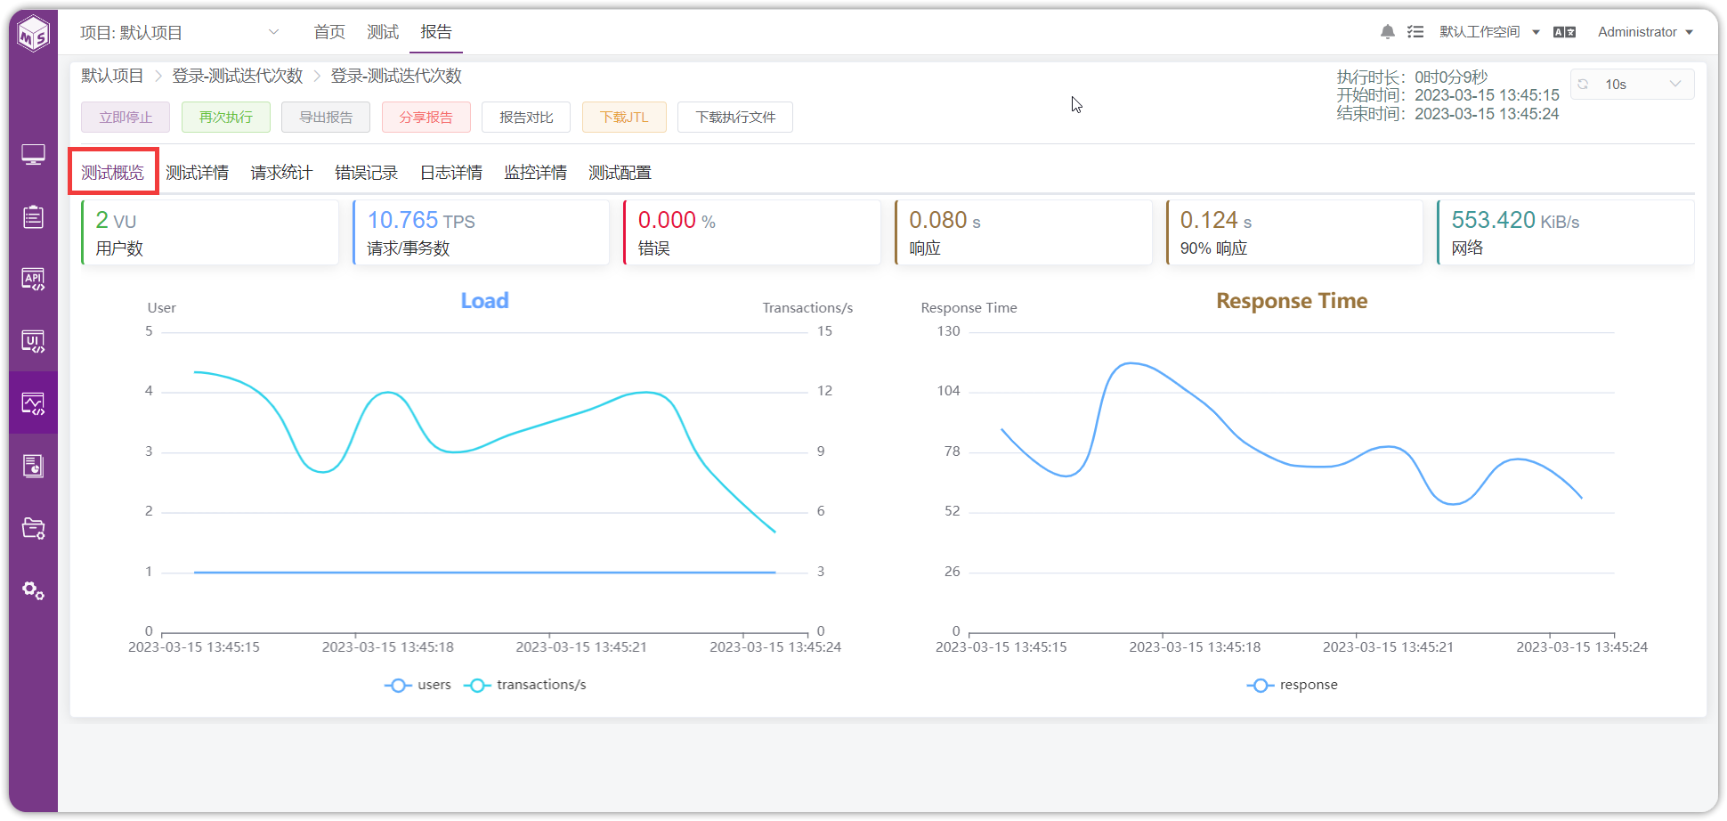Open the performance testing sidebar icon

[x=33, y=403]
